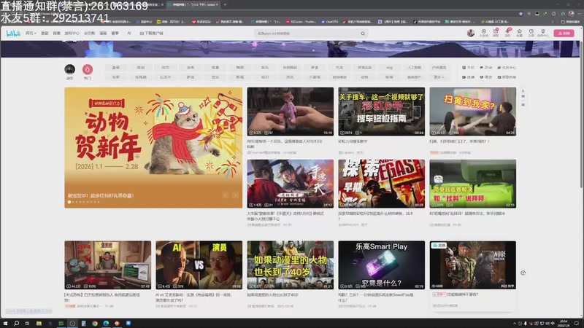This screenshot has width=584, height=328.
Task: Open 会员购 in the top navigation
Action: click(89, 34)
